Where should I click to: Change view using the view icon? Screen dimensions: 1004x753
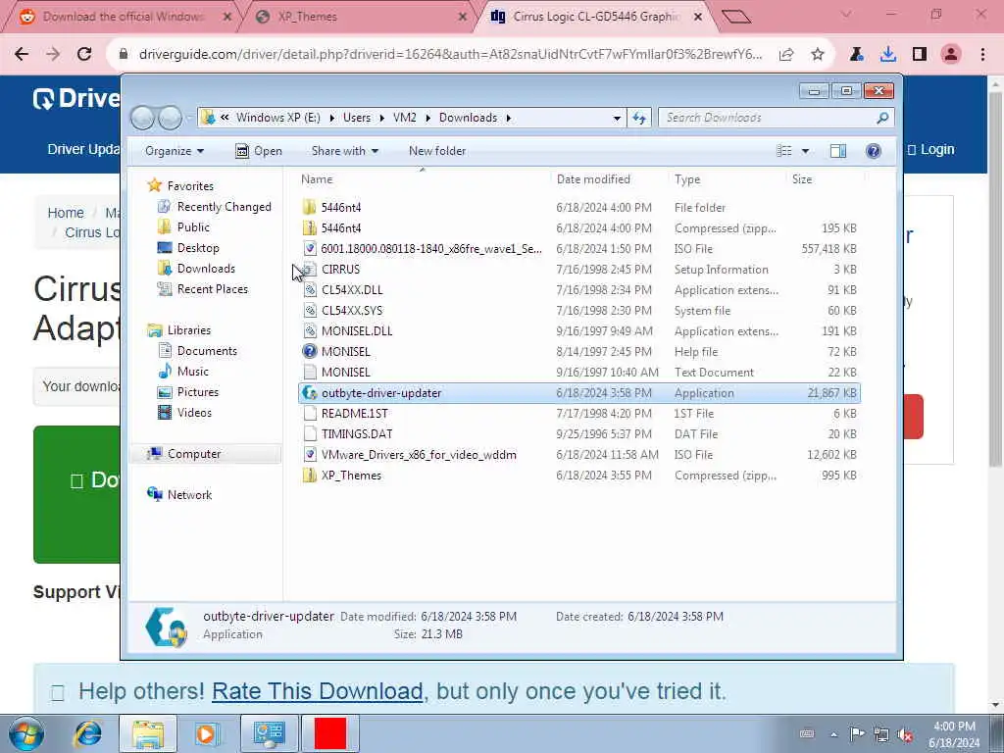click(784, 151)
